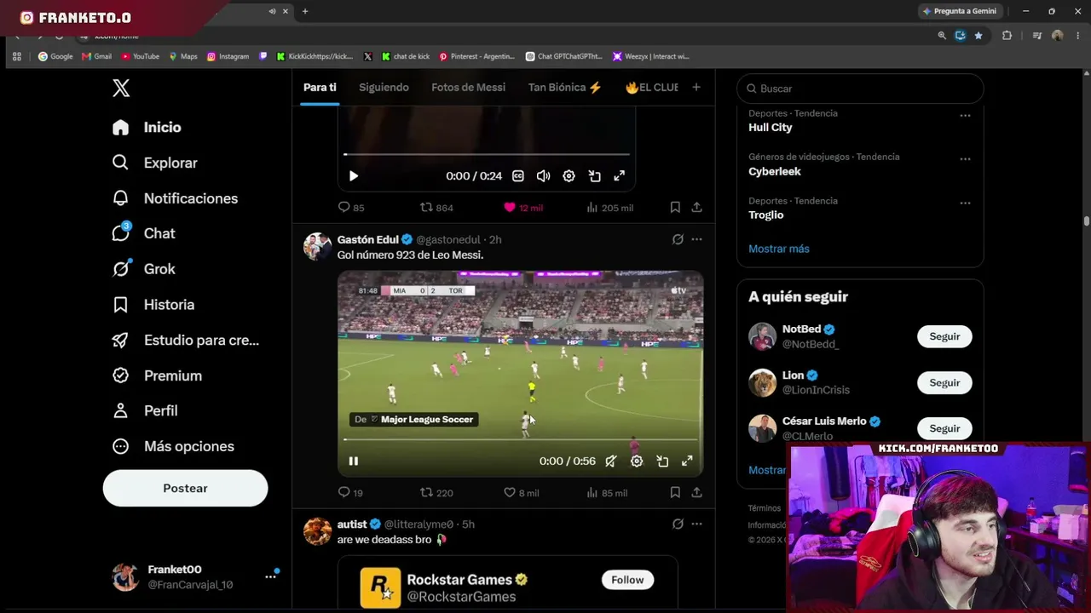1091x613 pixels.
Task: Open YouTube bookmark in bookmarks bar
Action: tap(140, 56)
